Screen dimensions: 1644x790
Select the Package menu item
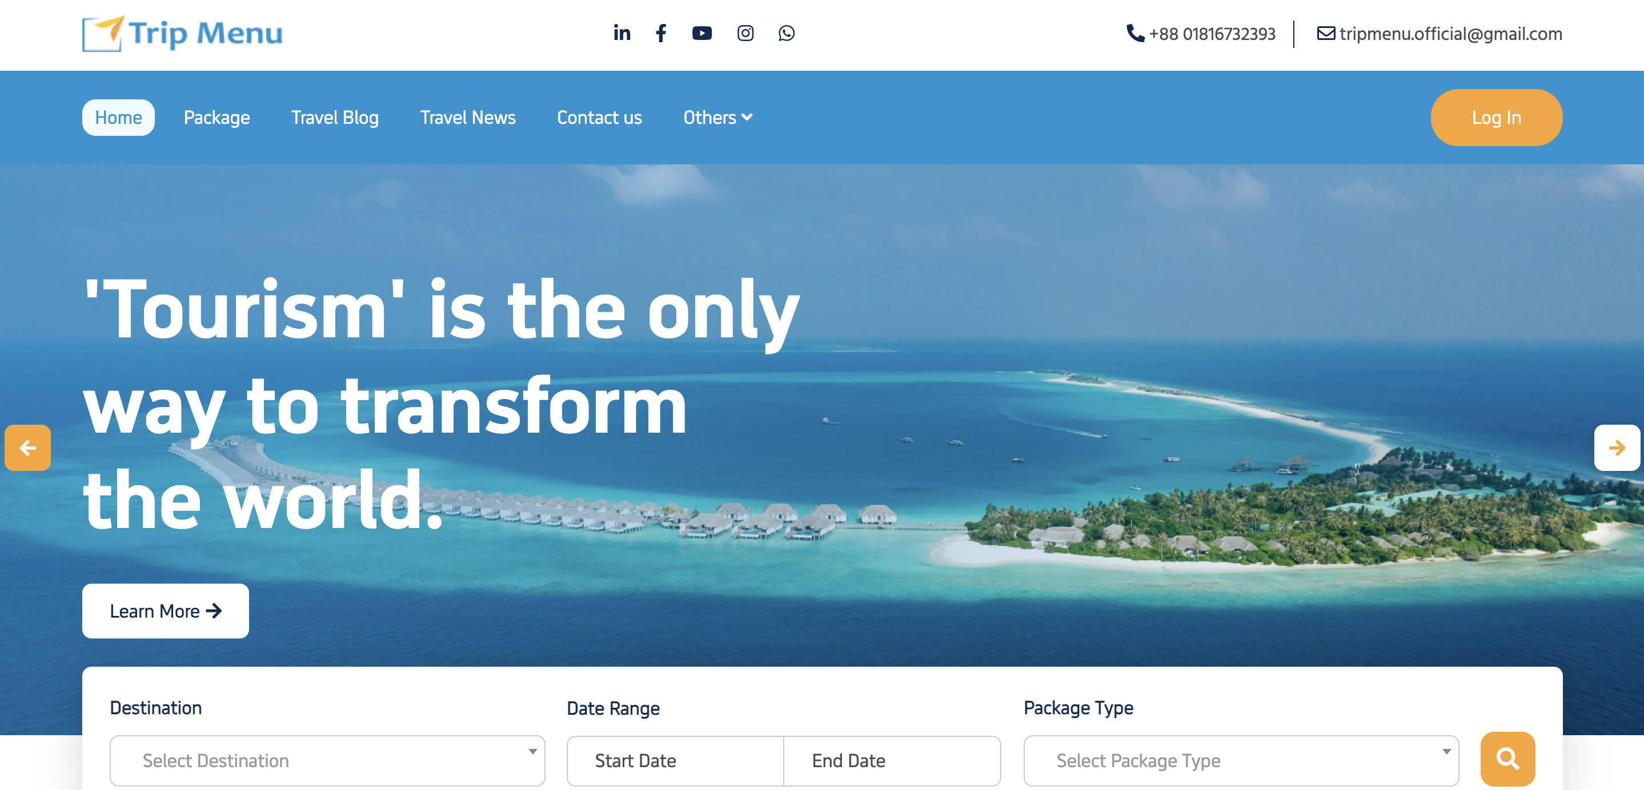pyautogui.click(x=216, y=118)
